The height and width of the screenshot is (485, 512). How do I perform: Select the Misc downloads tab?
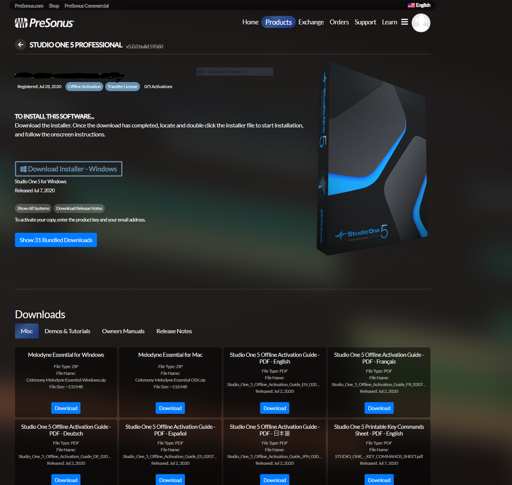coord(27,331)
